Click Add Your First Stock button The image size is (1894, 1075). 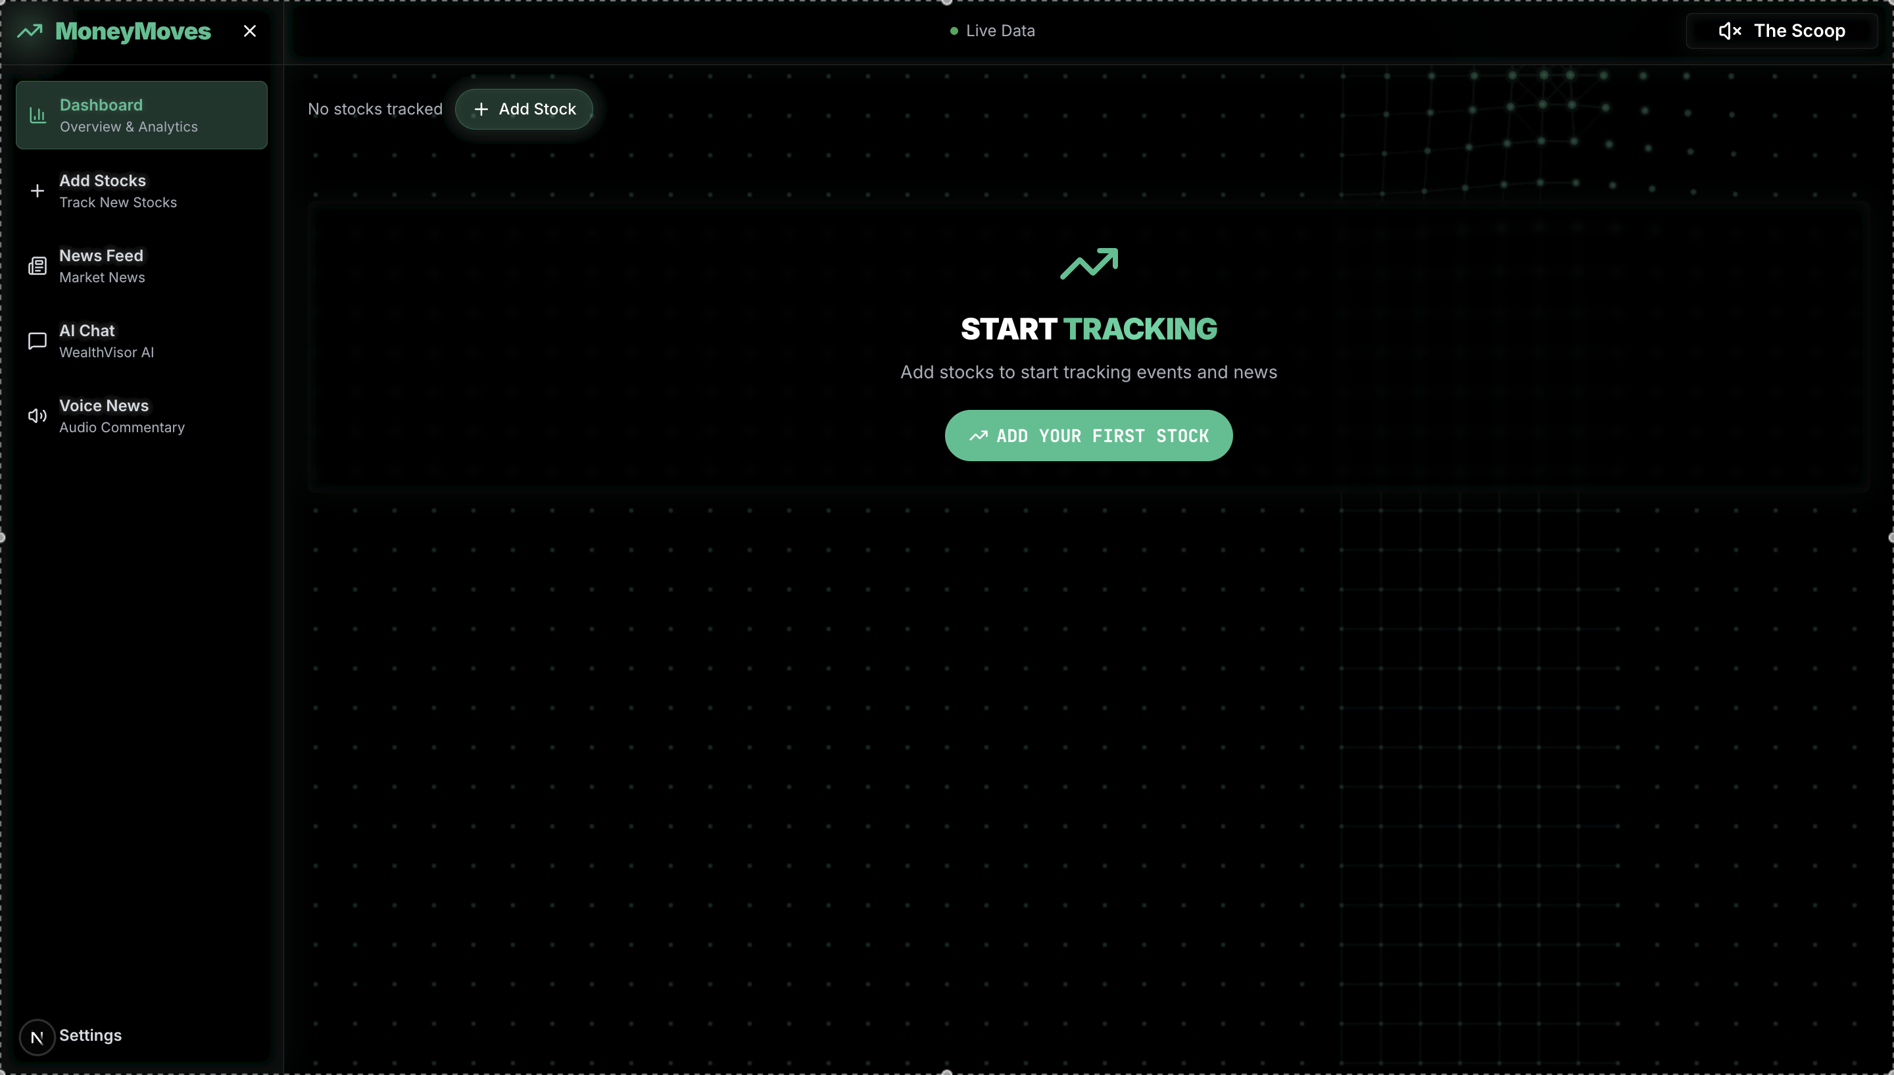pos(1088,436)
